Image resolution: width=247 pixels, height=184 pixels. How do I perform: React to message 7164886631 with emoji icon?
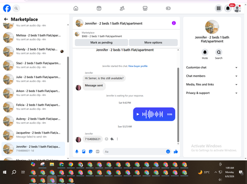click(107, 139)
